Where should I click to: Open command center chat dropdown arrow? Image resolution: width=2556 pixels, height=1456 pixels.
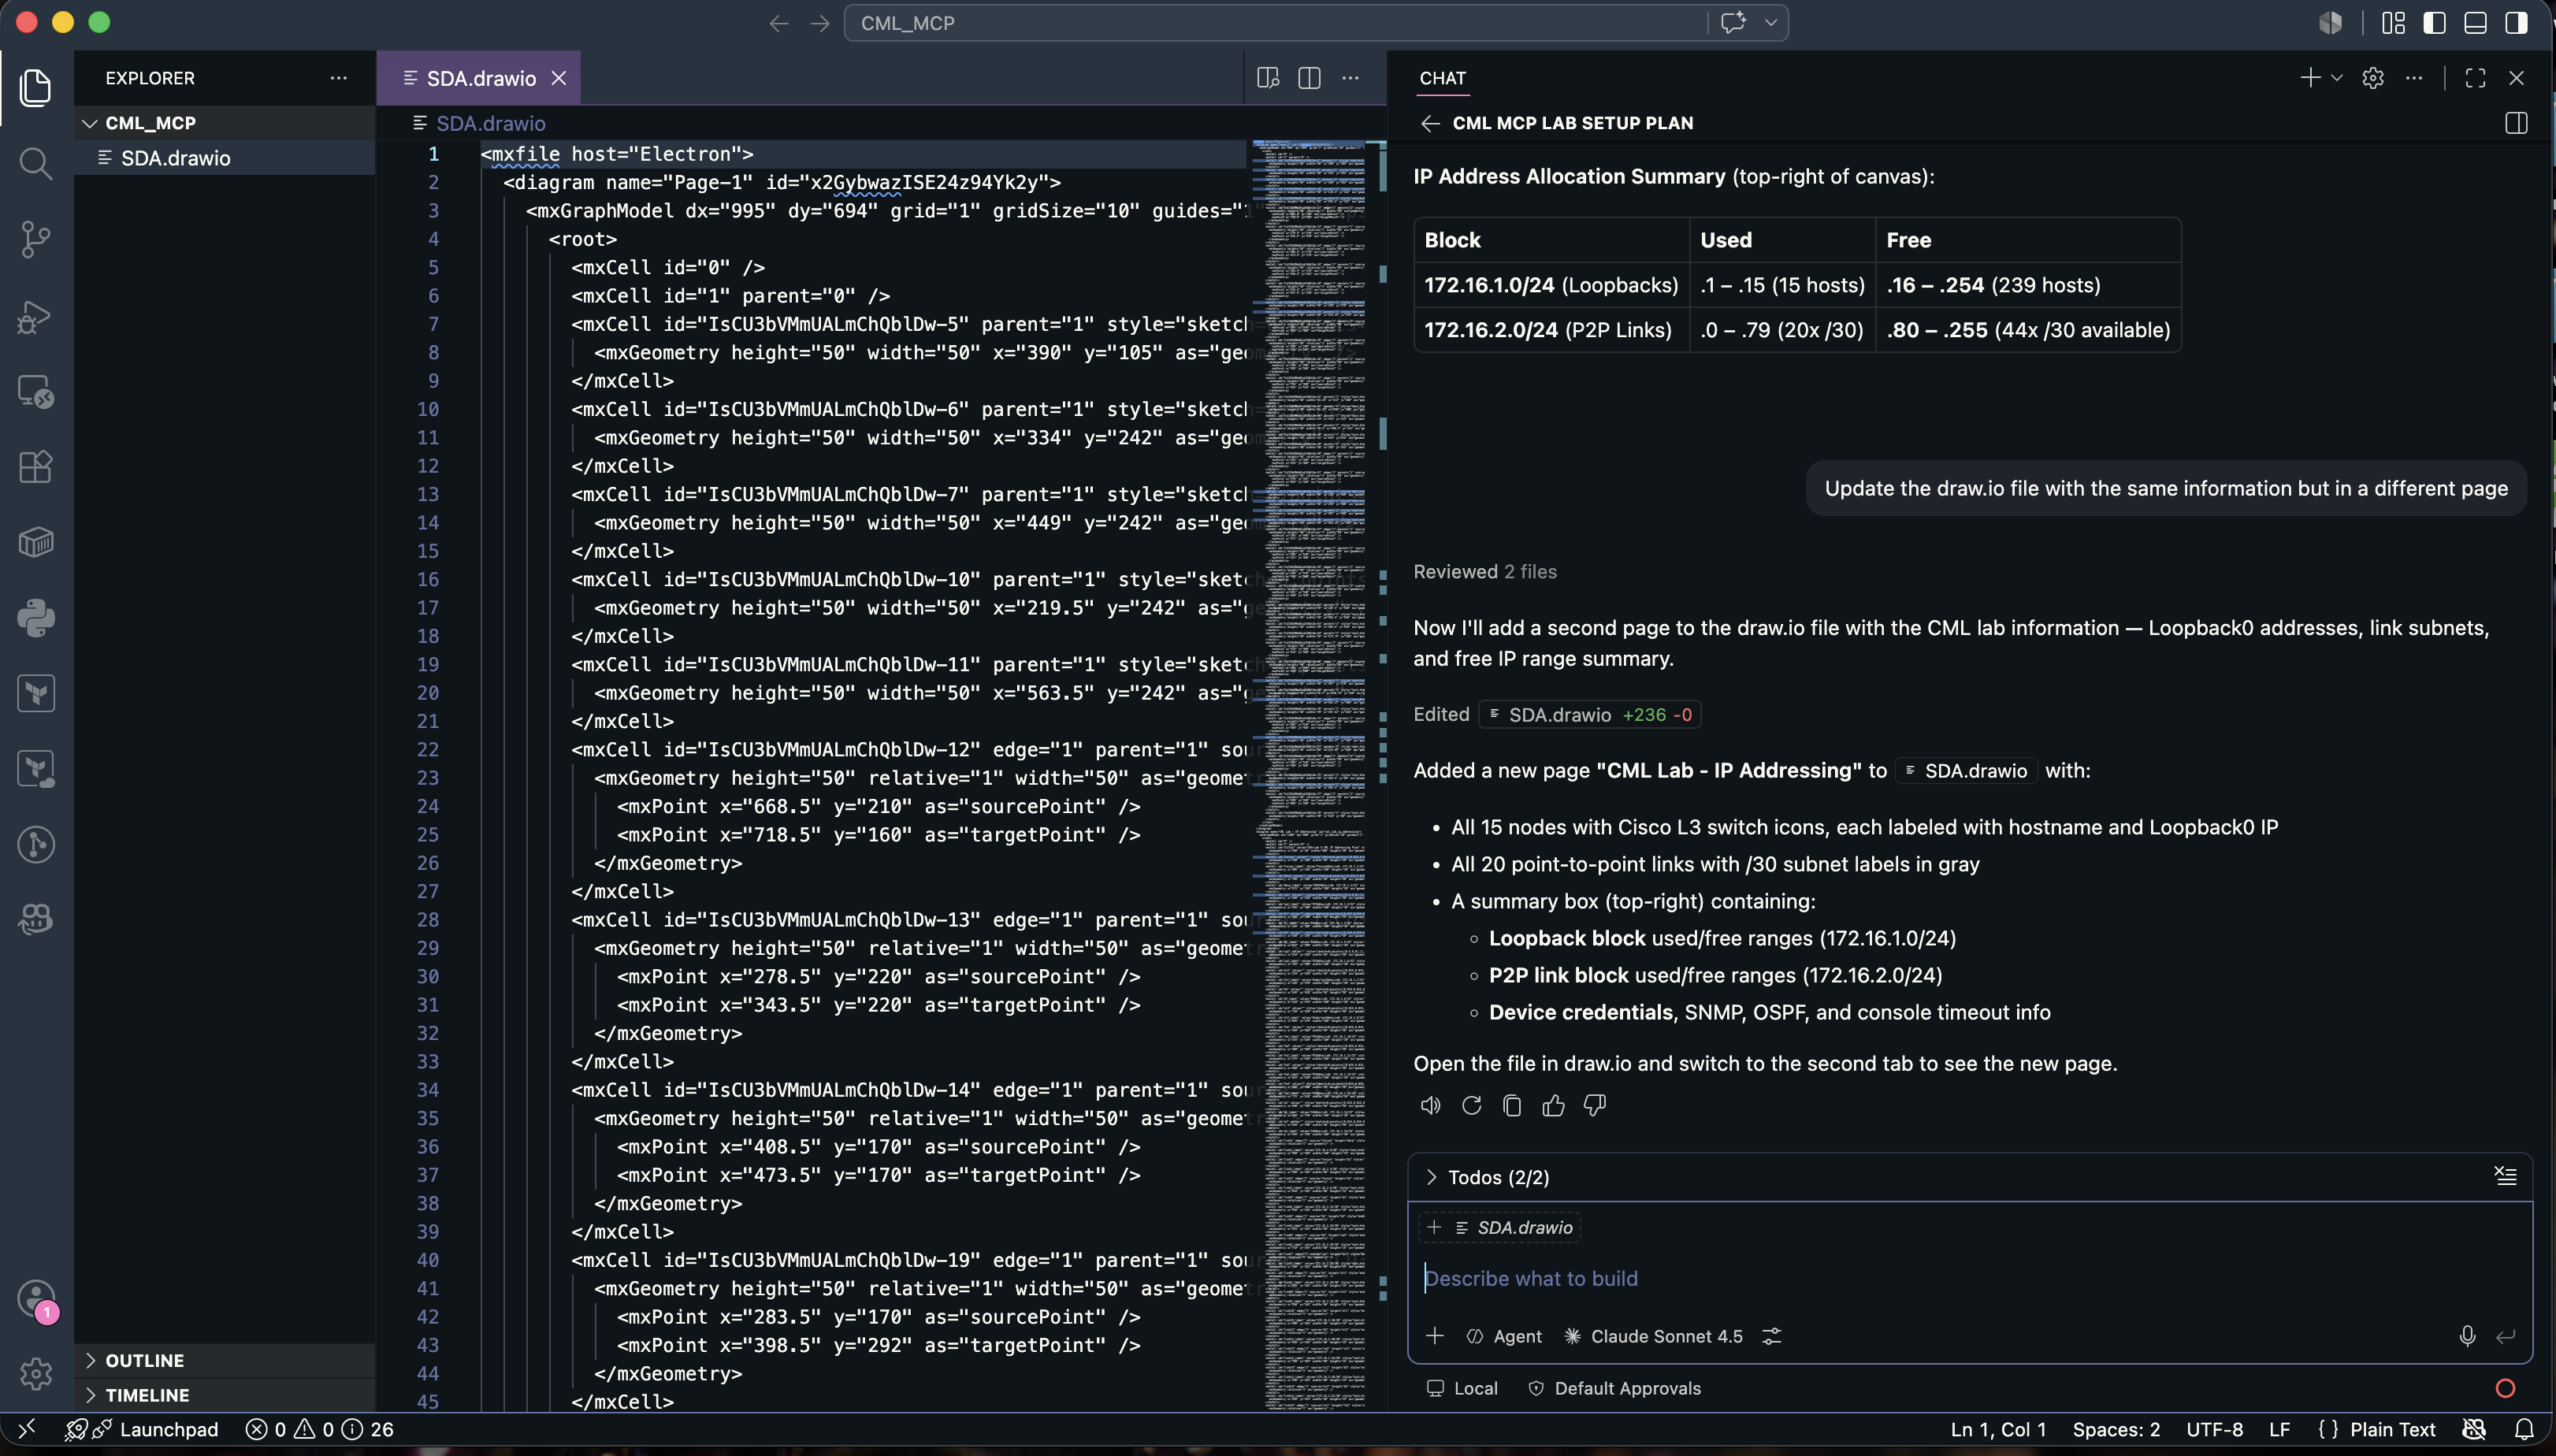pyautogui.click(x=1770, y=22)
